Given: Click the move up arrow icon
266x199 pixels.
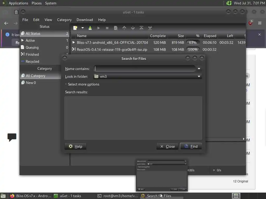Looking at the screenshot, I should [x=124, y=28].
